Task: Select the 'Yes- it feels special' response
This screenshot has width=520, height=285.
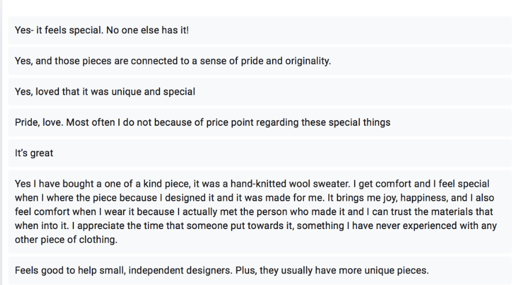Action: [259, 30]
